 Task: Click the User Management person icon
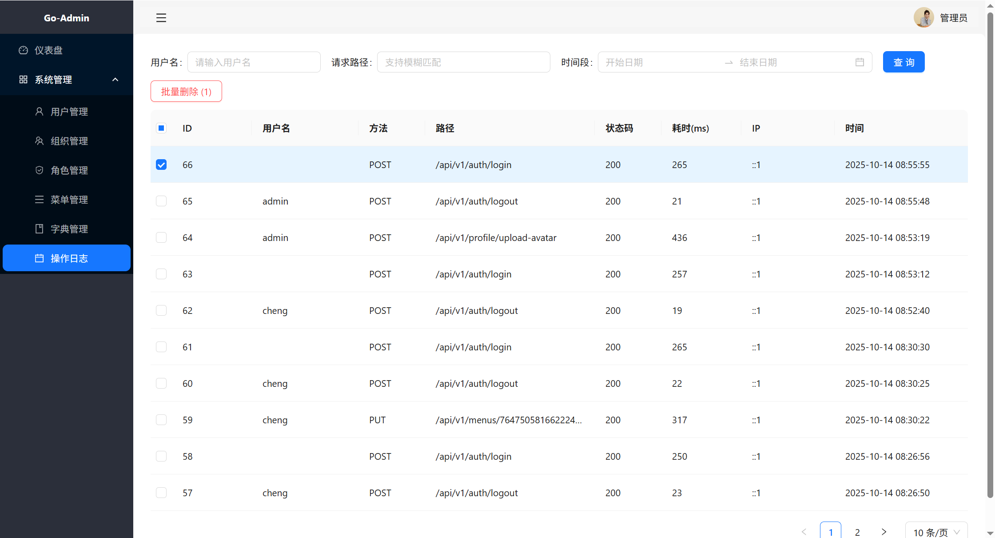(39, 112)
